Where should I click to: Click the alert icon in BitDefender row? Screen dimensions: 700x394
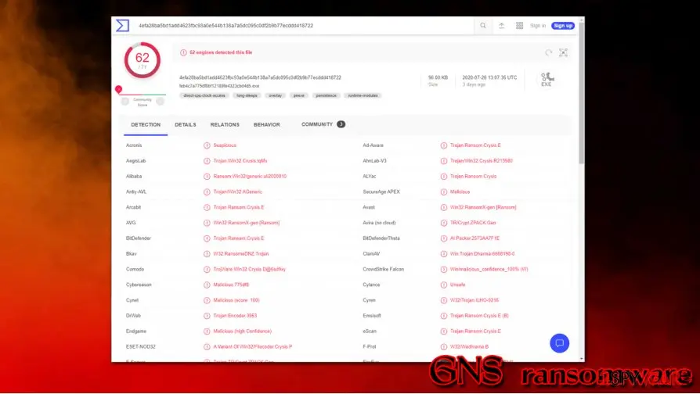coord(207,238)
